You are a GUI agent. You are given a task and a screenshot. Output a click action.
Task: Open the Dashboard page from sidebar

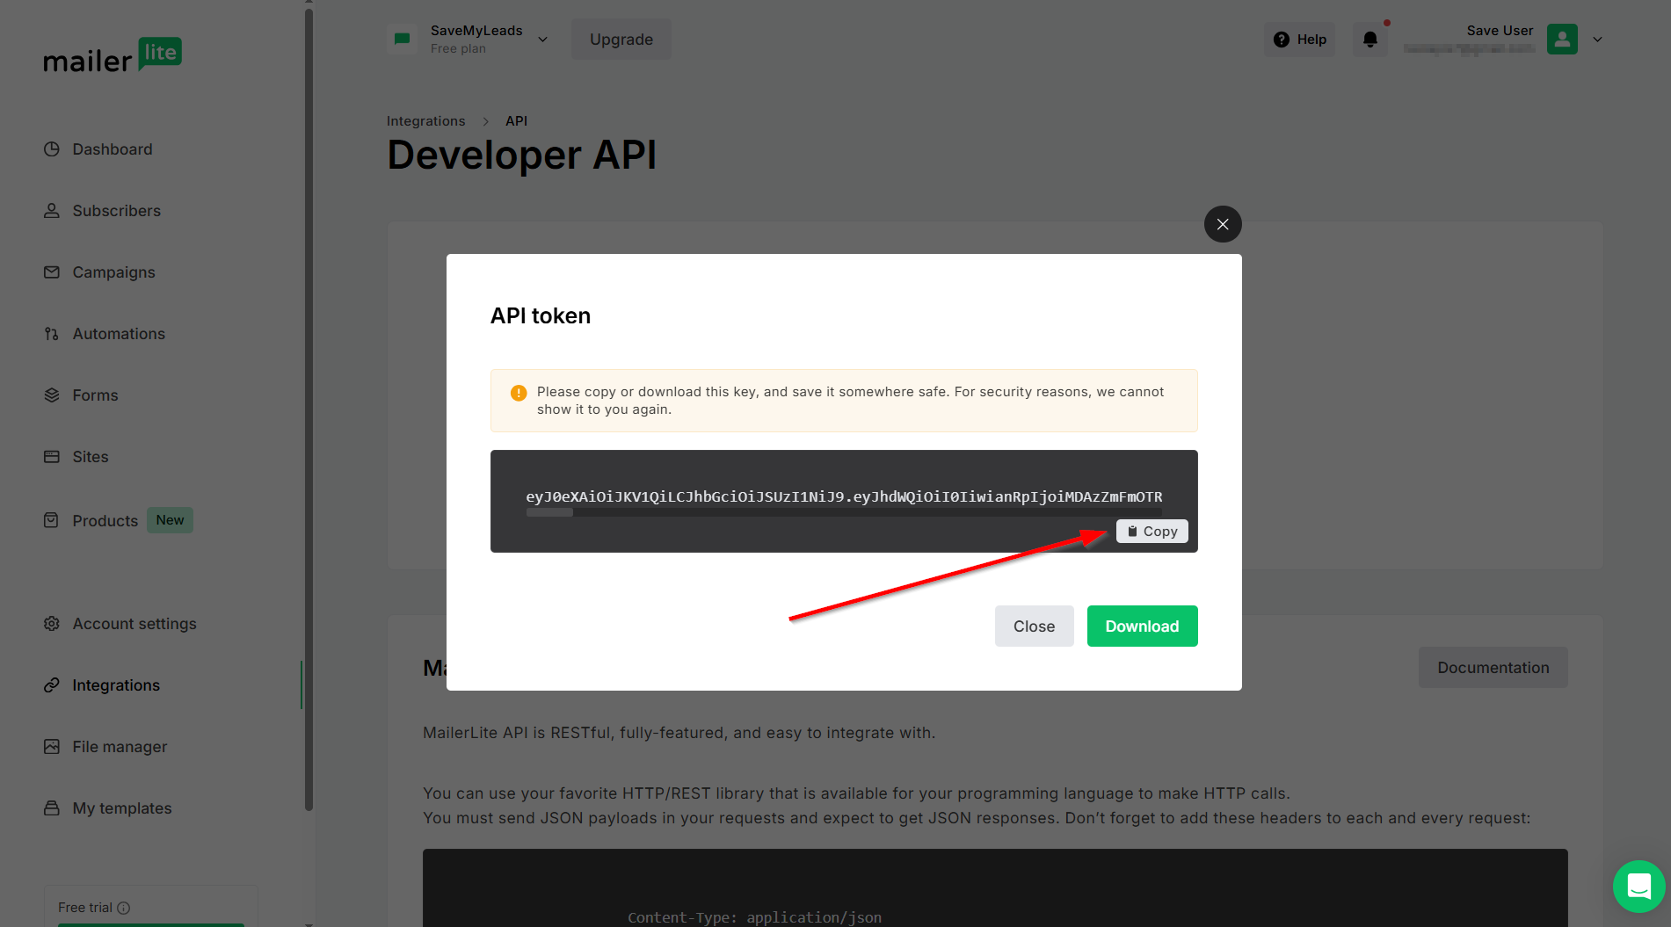point(113,149)
